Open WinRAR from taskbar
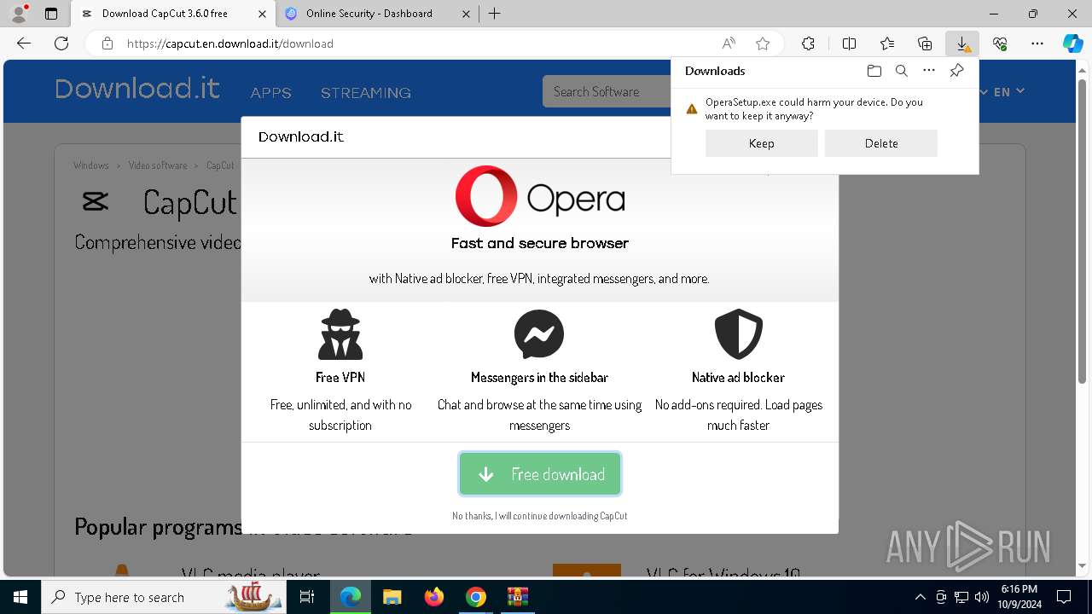1092x614 pixels. [x=518, y=597]
